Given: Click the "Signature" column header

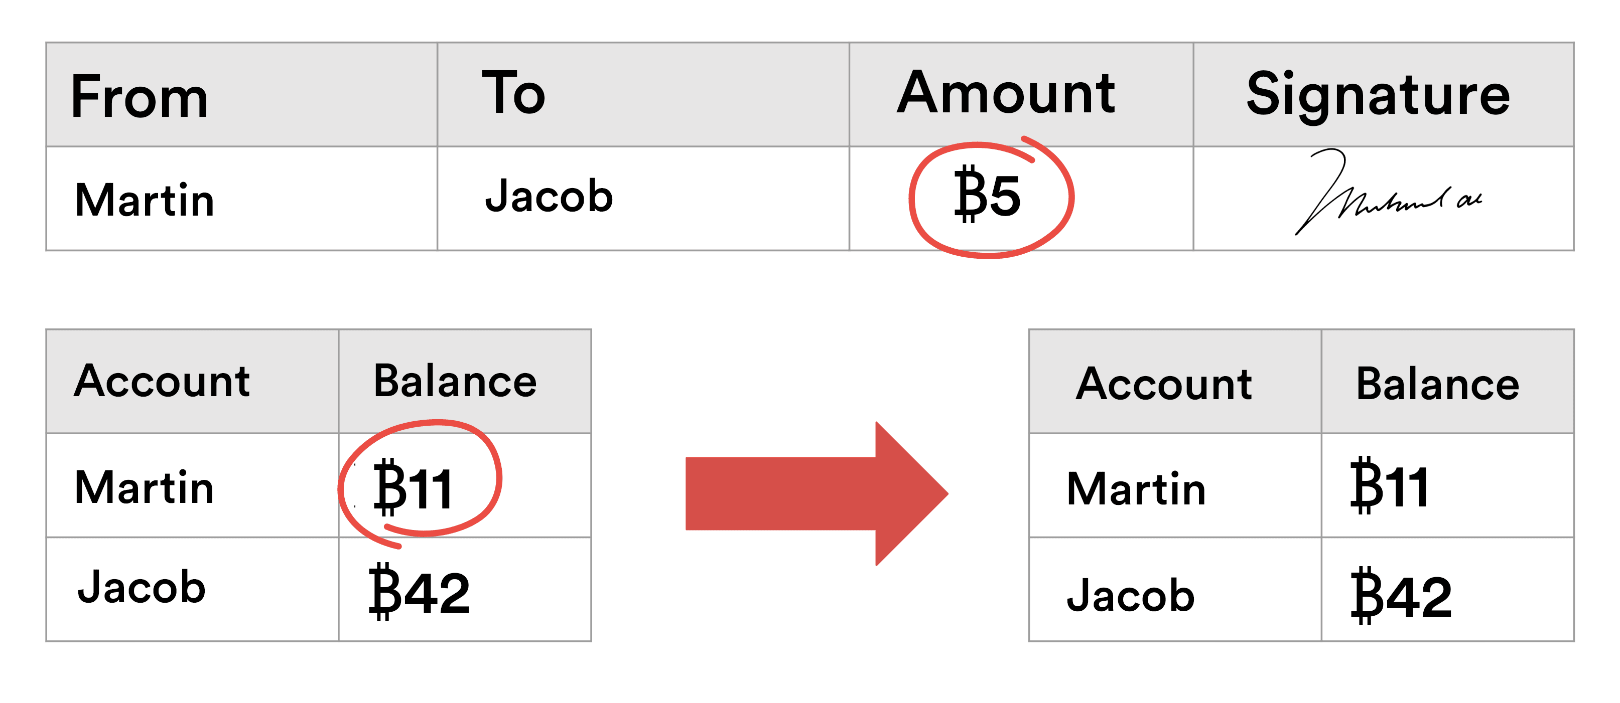Looking at the screenshot, I should click(1377, 94).
